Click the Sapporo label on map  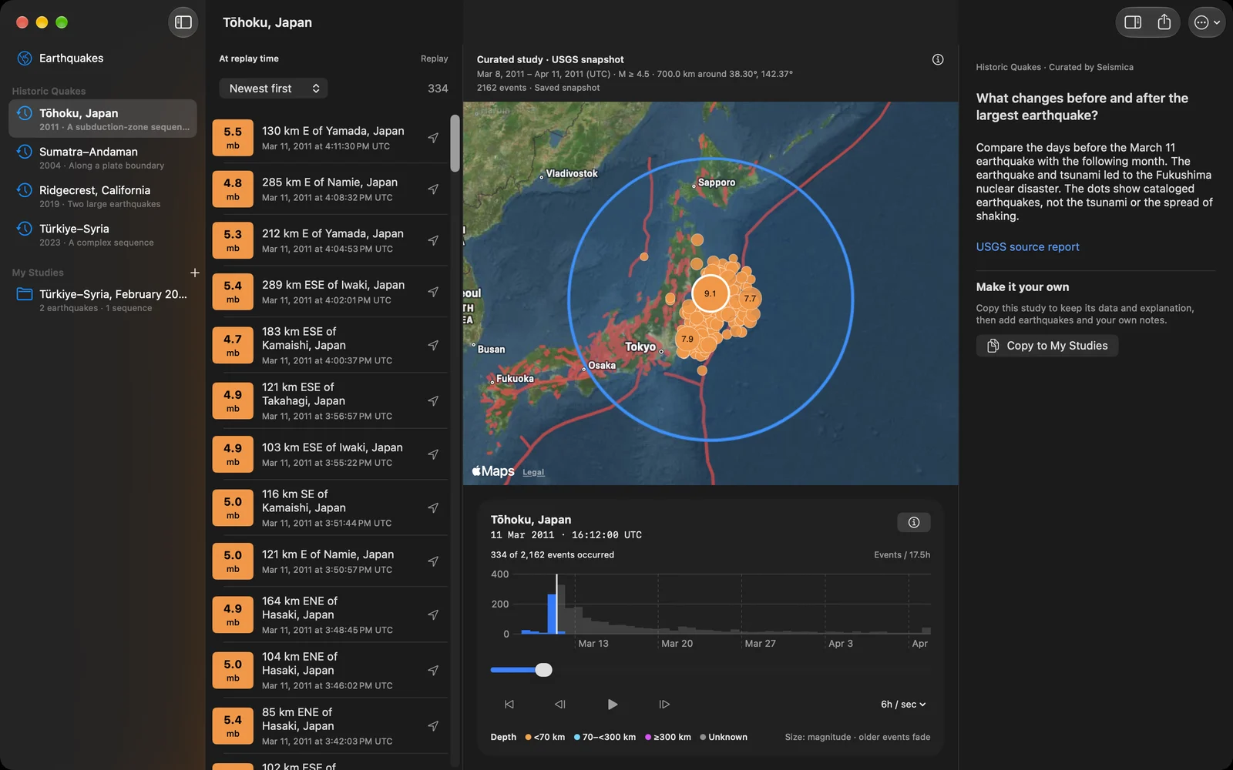(717, 183)
